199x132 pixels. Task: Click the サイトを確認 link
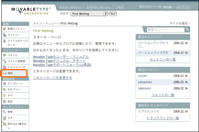pos(180,23)
